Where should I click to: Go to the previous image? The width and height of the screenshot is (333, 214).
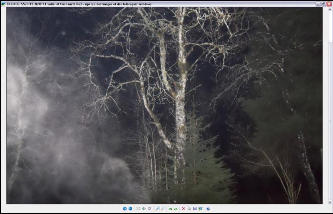(124, 209)
